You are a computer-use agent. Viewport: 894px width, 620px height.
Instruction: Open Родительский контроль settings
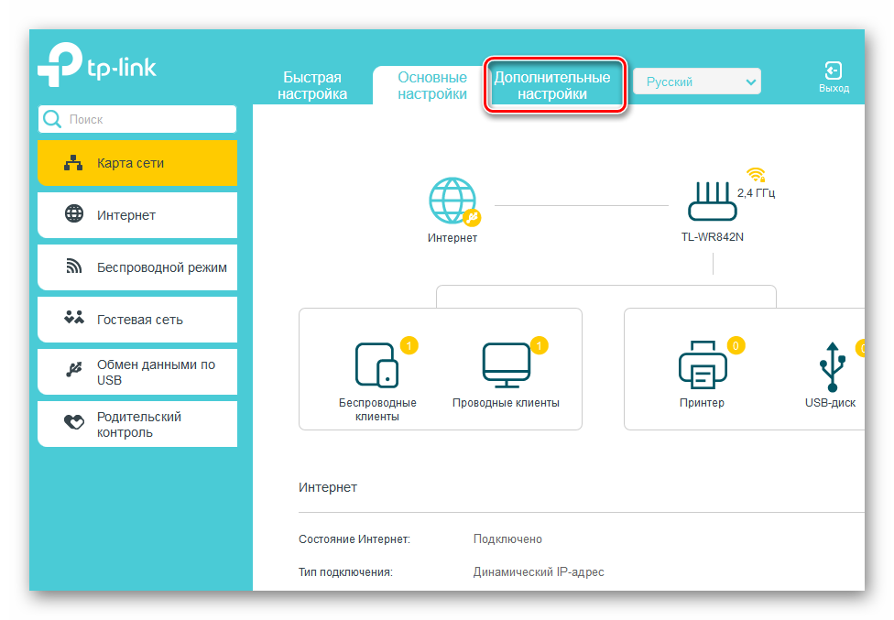(x=137, y=424)
